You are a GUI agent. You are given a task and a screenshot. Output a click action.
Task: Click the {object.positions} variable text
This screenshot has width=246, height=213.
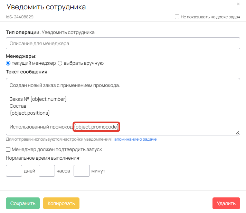(x=30, y=113)
